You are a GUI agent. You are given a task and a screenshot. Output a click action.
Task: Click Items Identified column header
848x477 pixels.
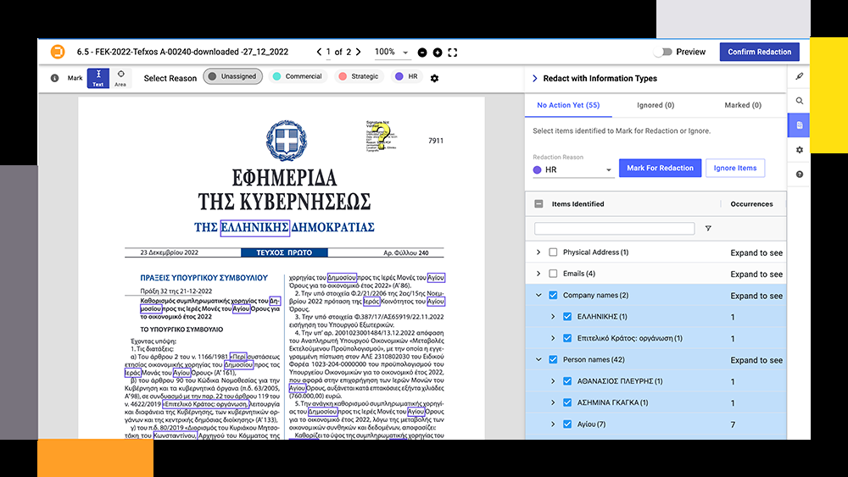click(x=577, y=203)
